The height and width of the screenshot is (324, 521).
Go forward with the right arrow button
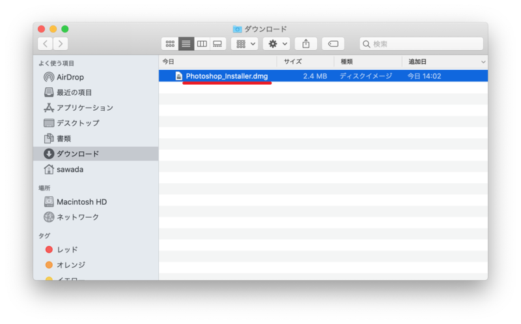click(x=61, y=44)
